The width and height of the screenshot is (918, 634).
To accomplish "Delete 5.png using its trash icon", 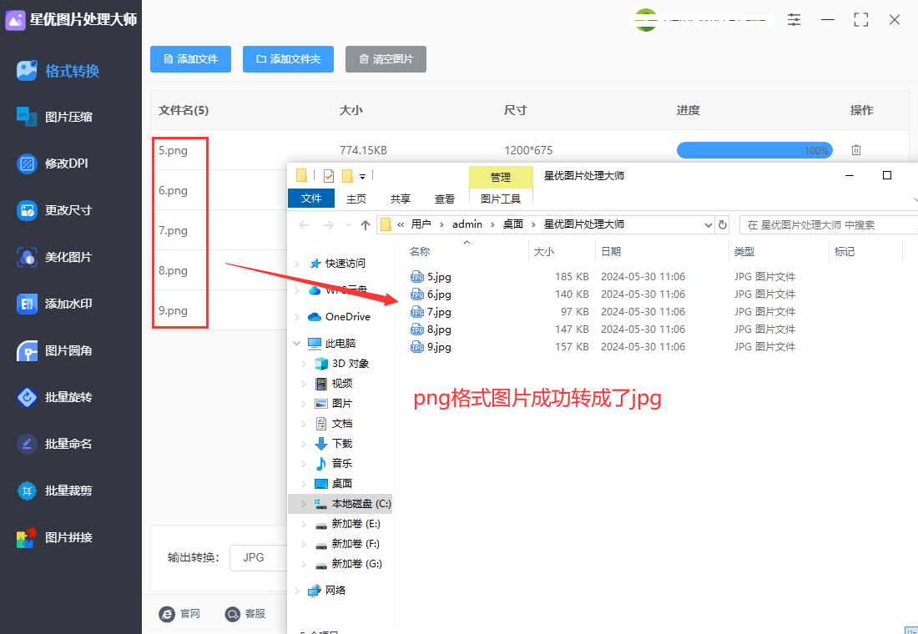I will coord(856,150).
